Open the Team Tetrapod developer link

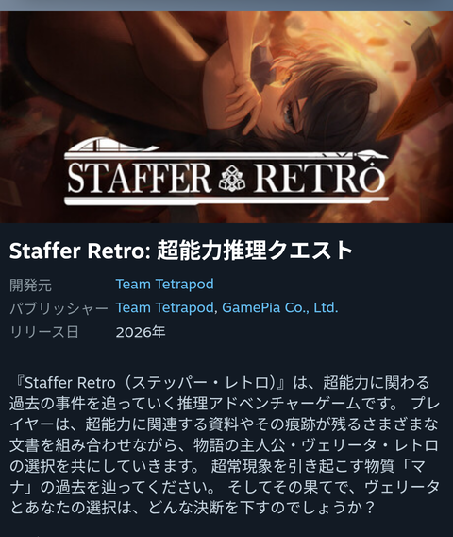[165, 285]
